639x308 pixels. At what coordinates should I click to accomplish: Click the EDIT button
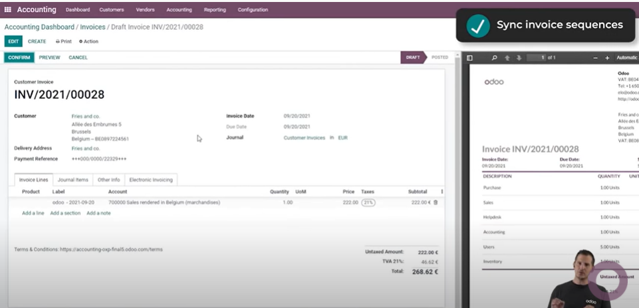13,42
